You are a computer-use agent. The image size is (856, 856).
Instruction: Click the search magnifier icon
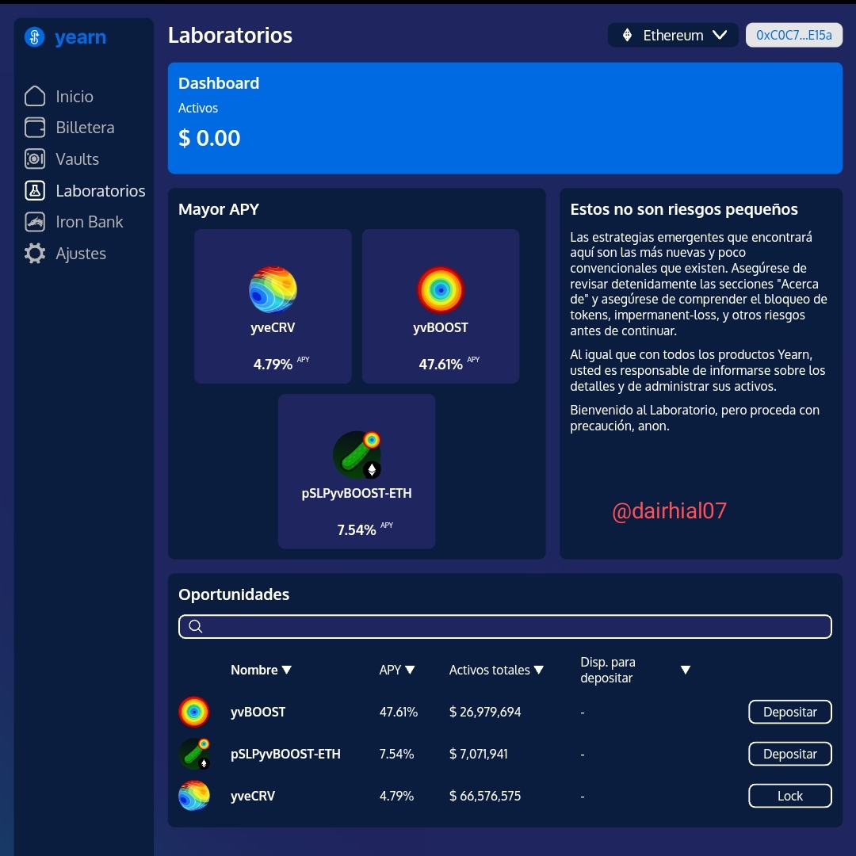point(196,626)
